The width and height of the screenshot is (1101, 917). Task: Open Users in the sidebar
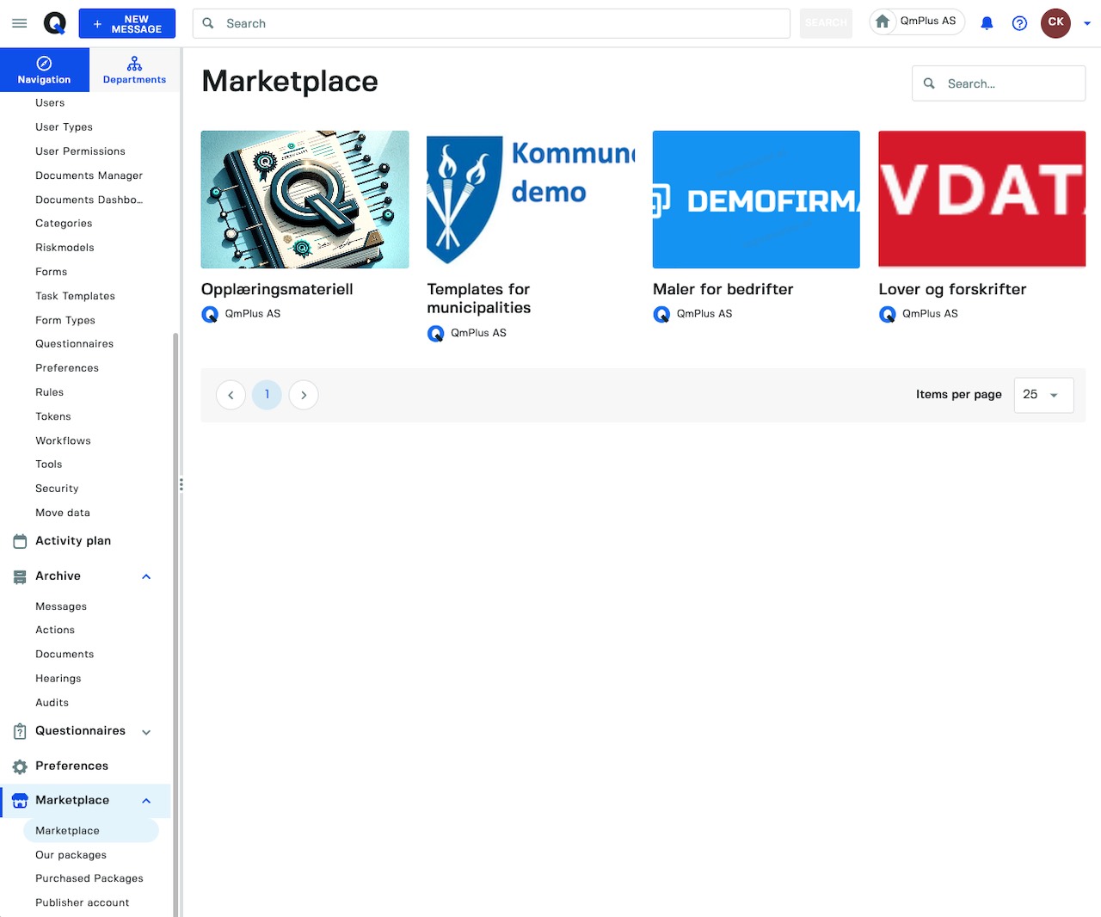[x=50, y=102]
